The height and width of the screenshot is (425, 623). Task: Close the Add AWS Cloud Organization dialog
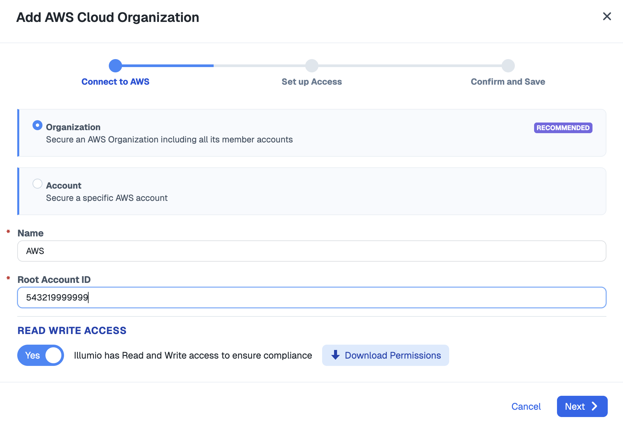[x=607, y=16]
